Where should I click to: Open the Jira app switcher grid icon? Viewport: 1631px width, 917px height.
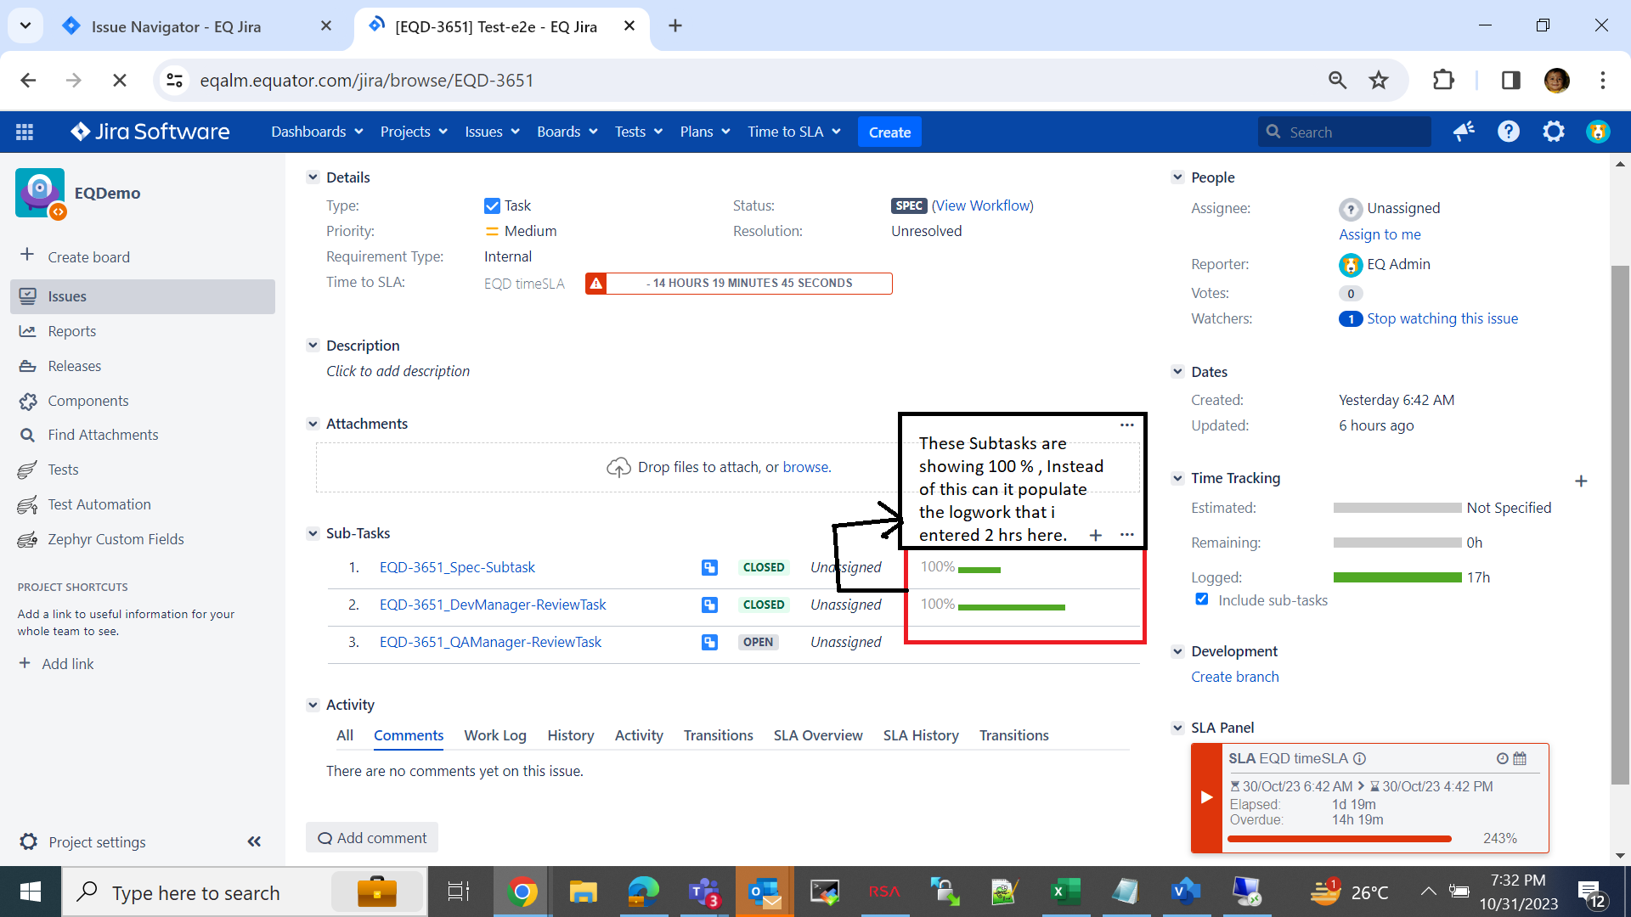coord(25,132)
